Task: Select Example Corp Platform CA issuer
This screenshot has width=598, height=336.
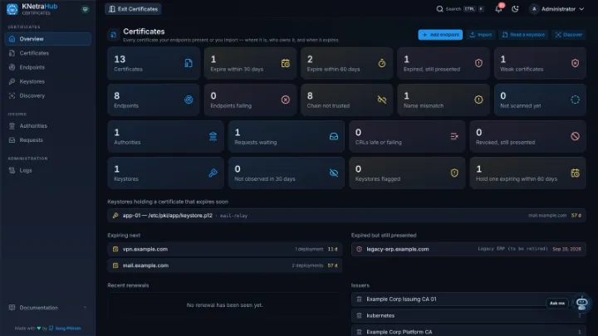Action: [468, 332]
